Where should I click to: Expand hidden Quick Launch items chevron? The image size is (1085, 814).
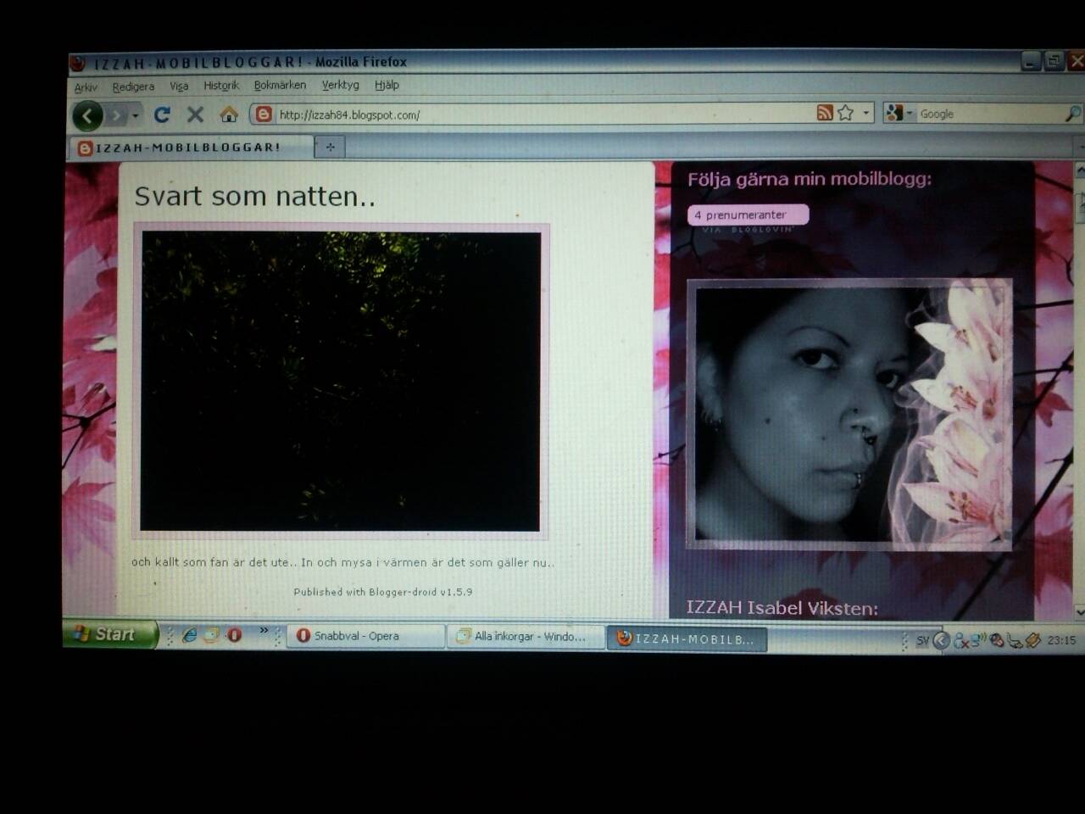264,630
